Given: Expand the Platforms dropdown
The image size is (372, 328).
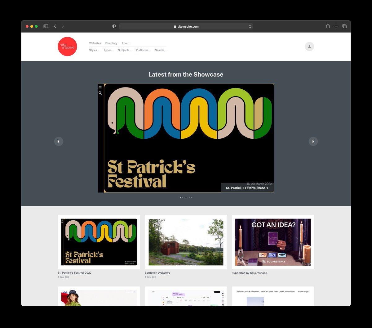Looking at the screenshot, I should pos(144,50).
